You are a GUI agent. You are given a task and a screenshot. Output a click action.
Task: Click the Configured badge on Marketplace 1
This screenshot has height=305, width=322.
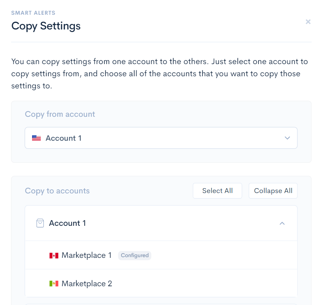click(x=135, y=255)
